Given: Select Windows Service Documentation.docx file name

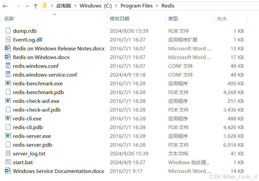Looking at the screenshot, I should [x=59, y=171].
